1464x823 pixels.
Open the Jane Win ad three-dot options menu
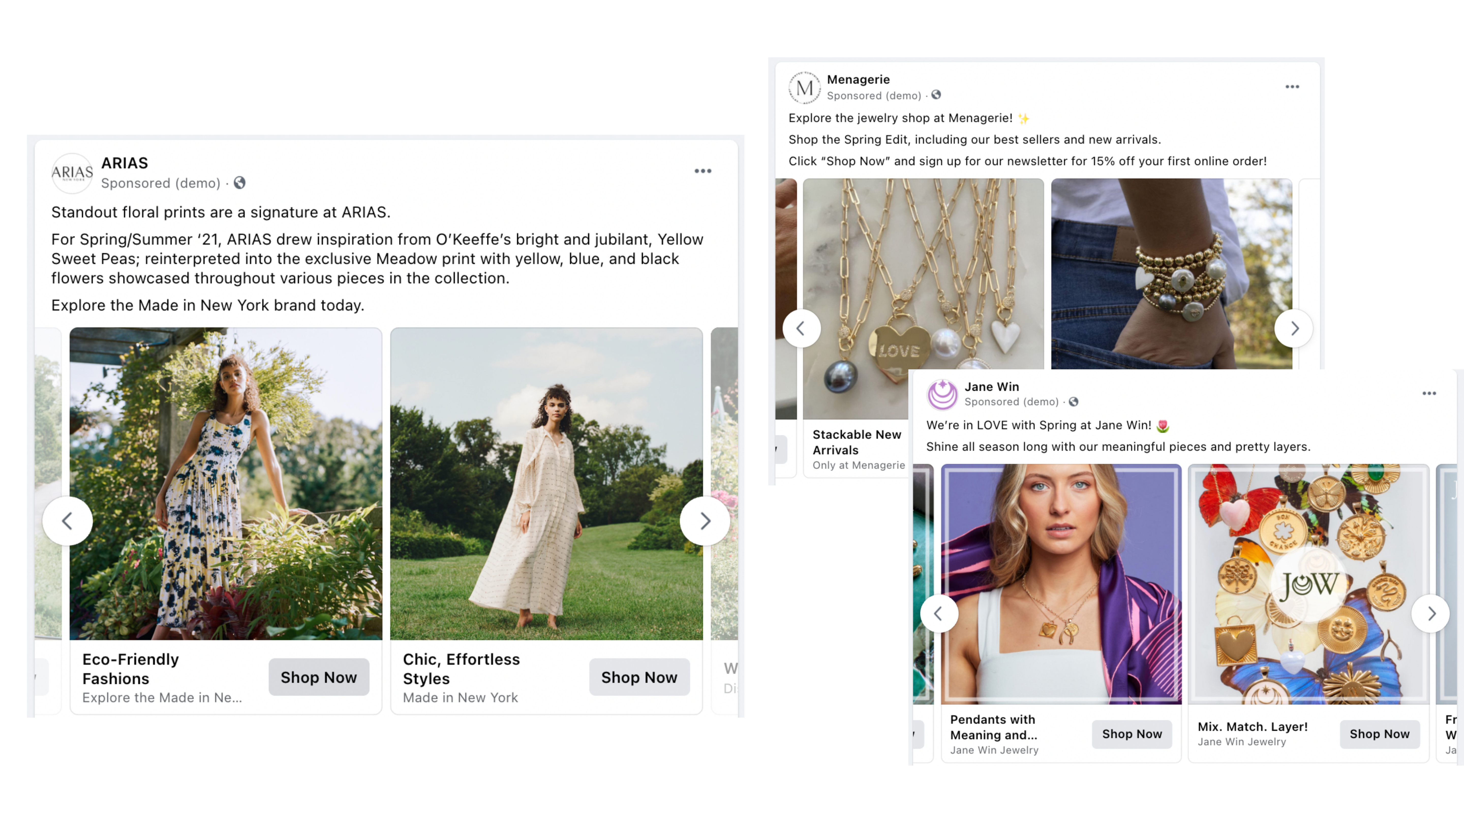click(1429, 394)
